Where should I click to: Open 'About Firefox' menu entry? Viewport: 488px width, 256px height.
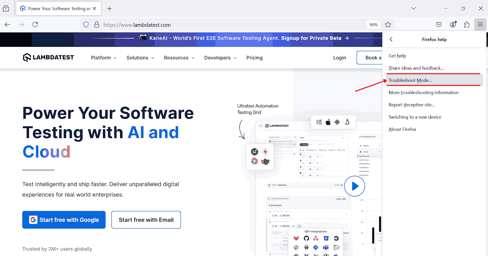434,129
